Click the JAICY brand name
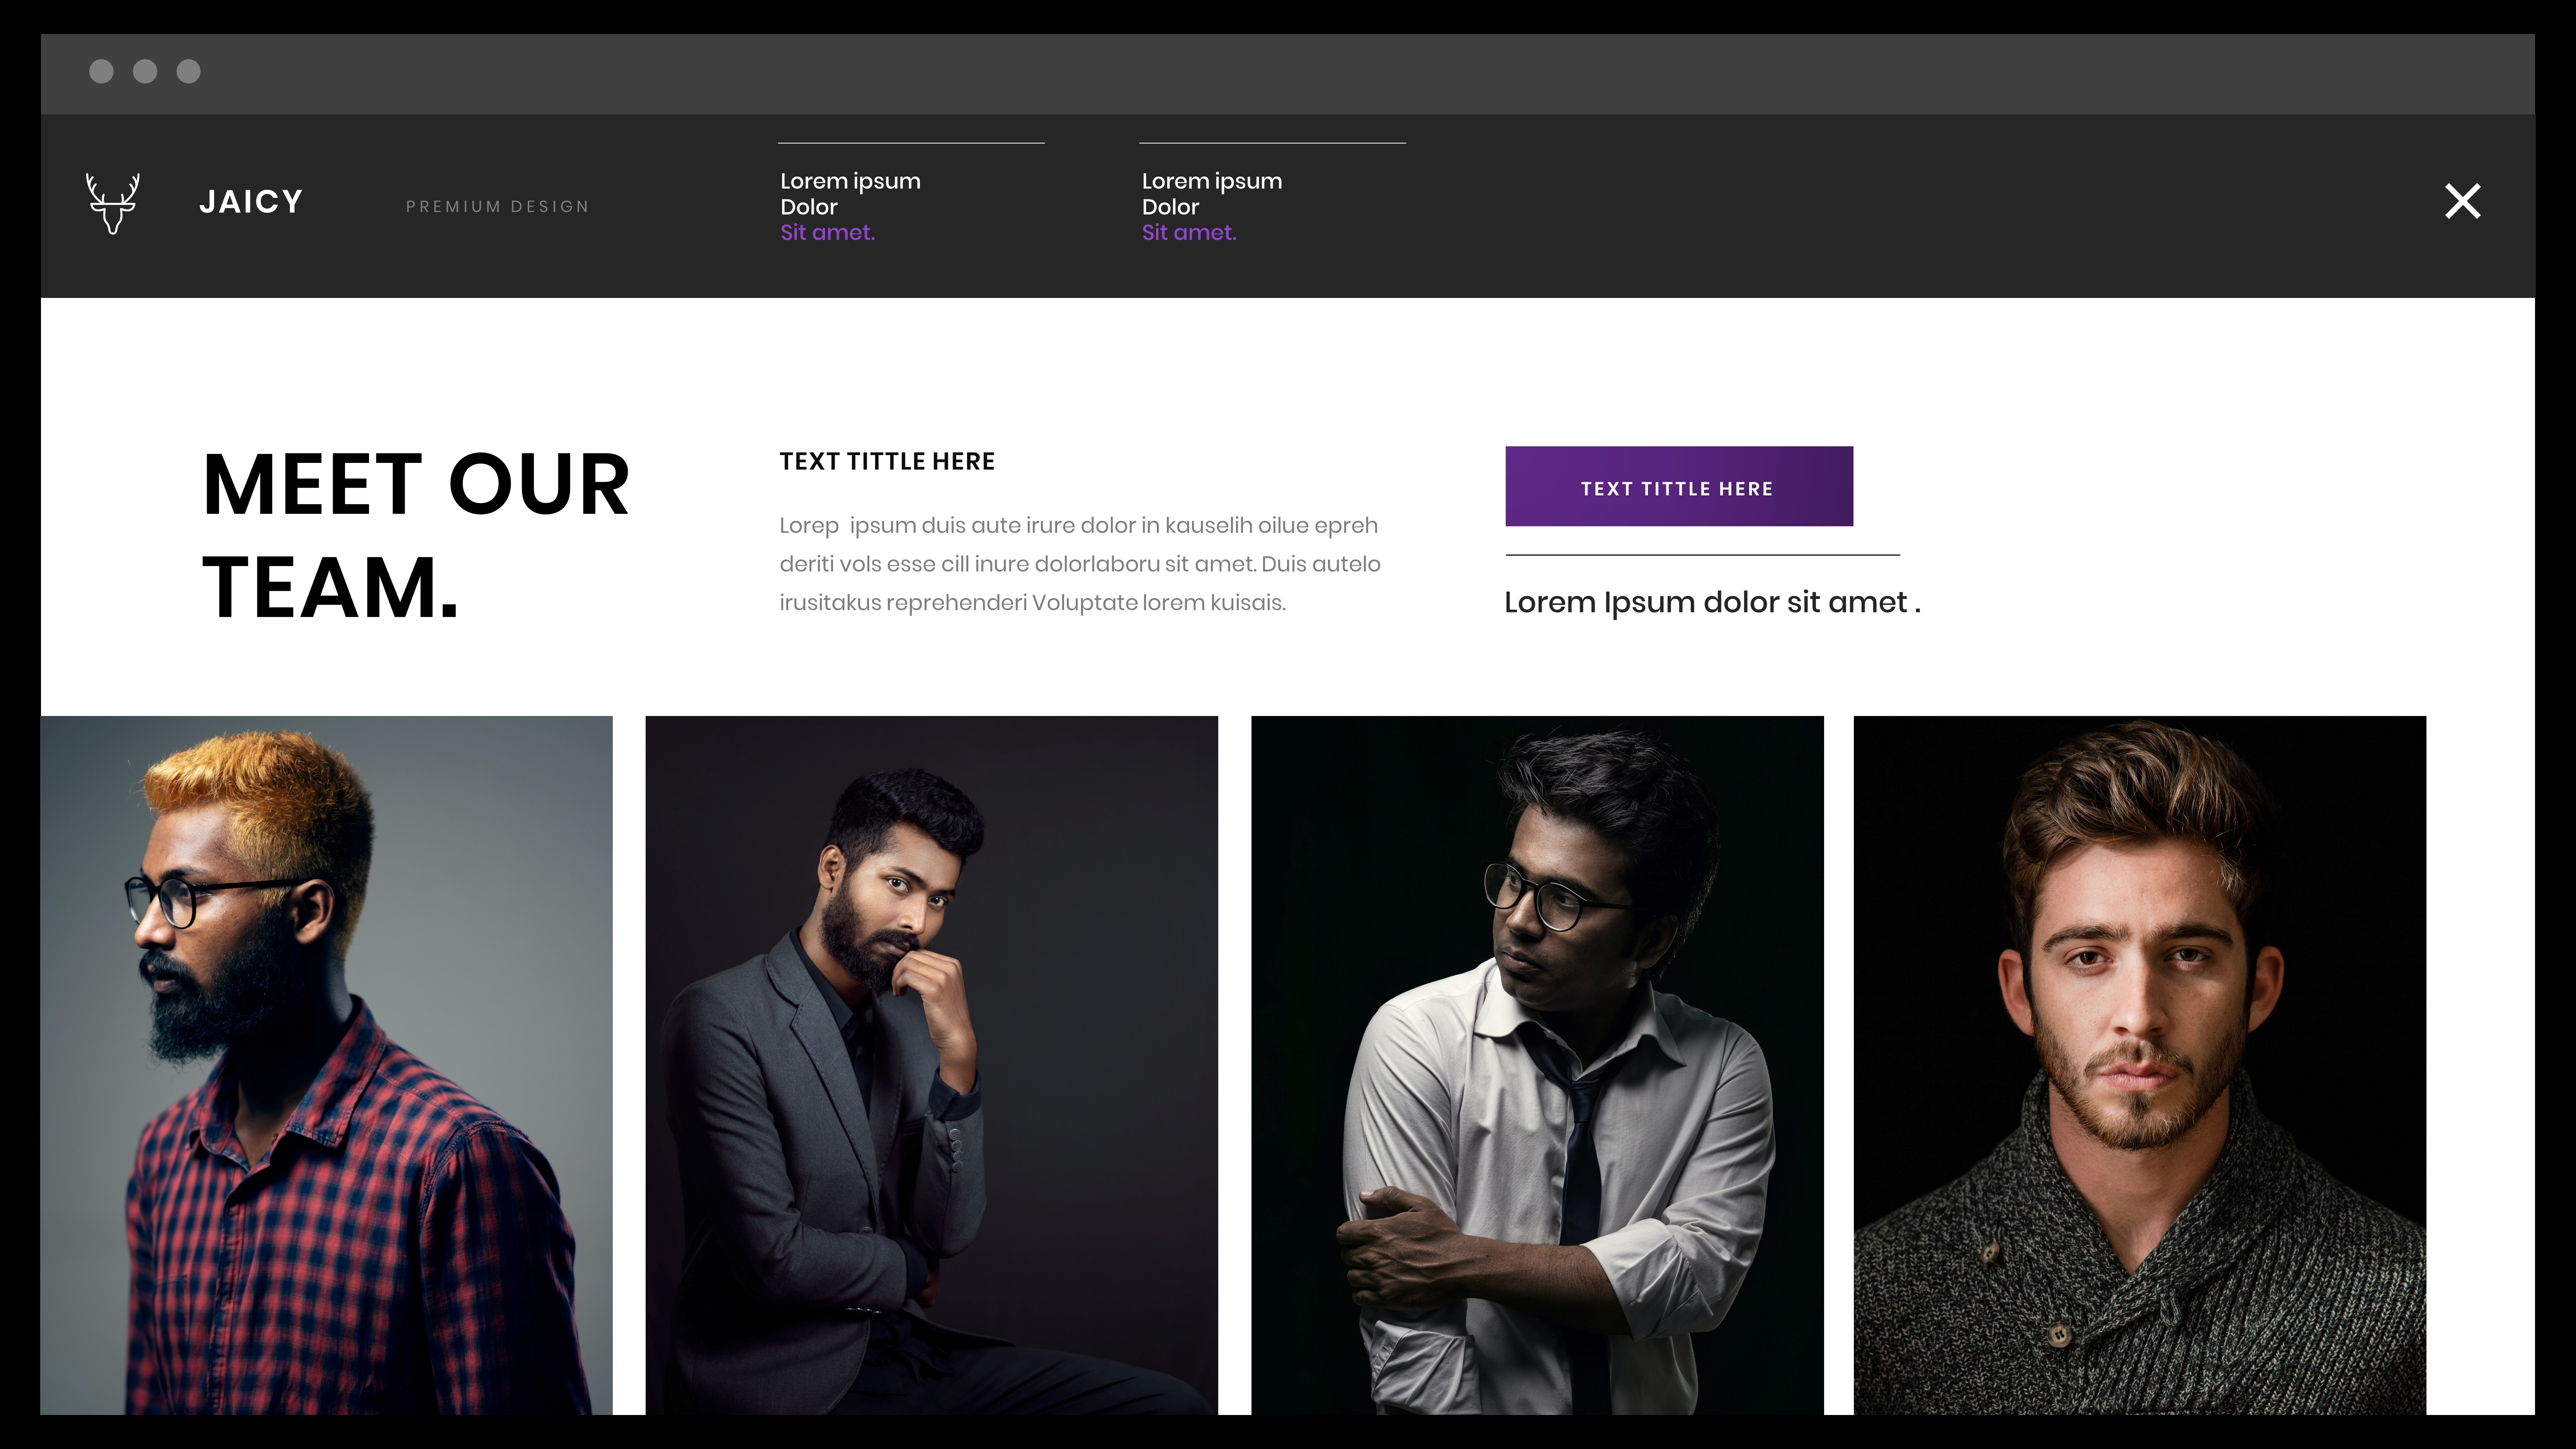Viewport: 2576px width, 1449px height. tap(251, 202)
